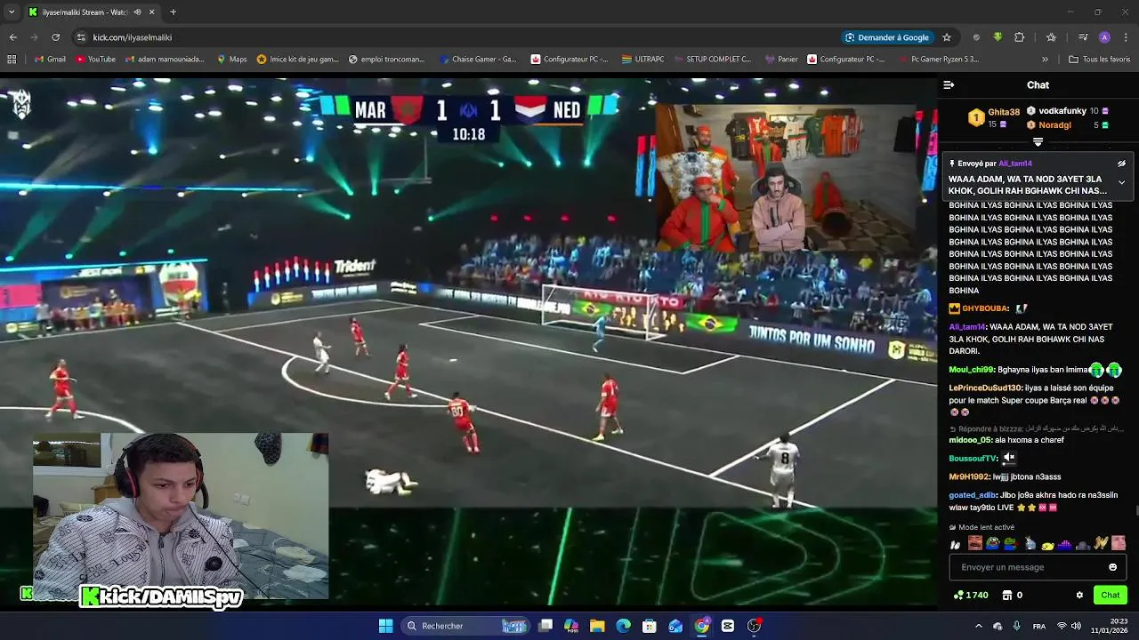1139x640 pixels.
Task: Open the apps grid in bookmarks bar
Action: 12,60
